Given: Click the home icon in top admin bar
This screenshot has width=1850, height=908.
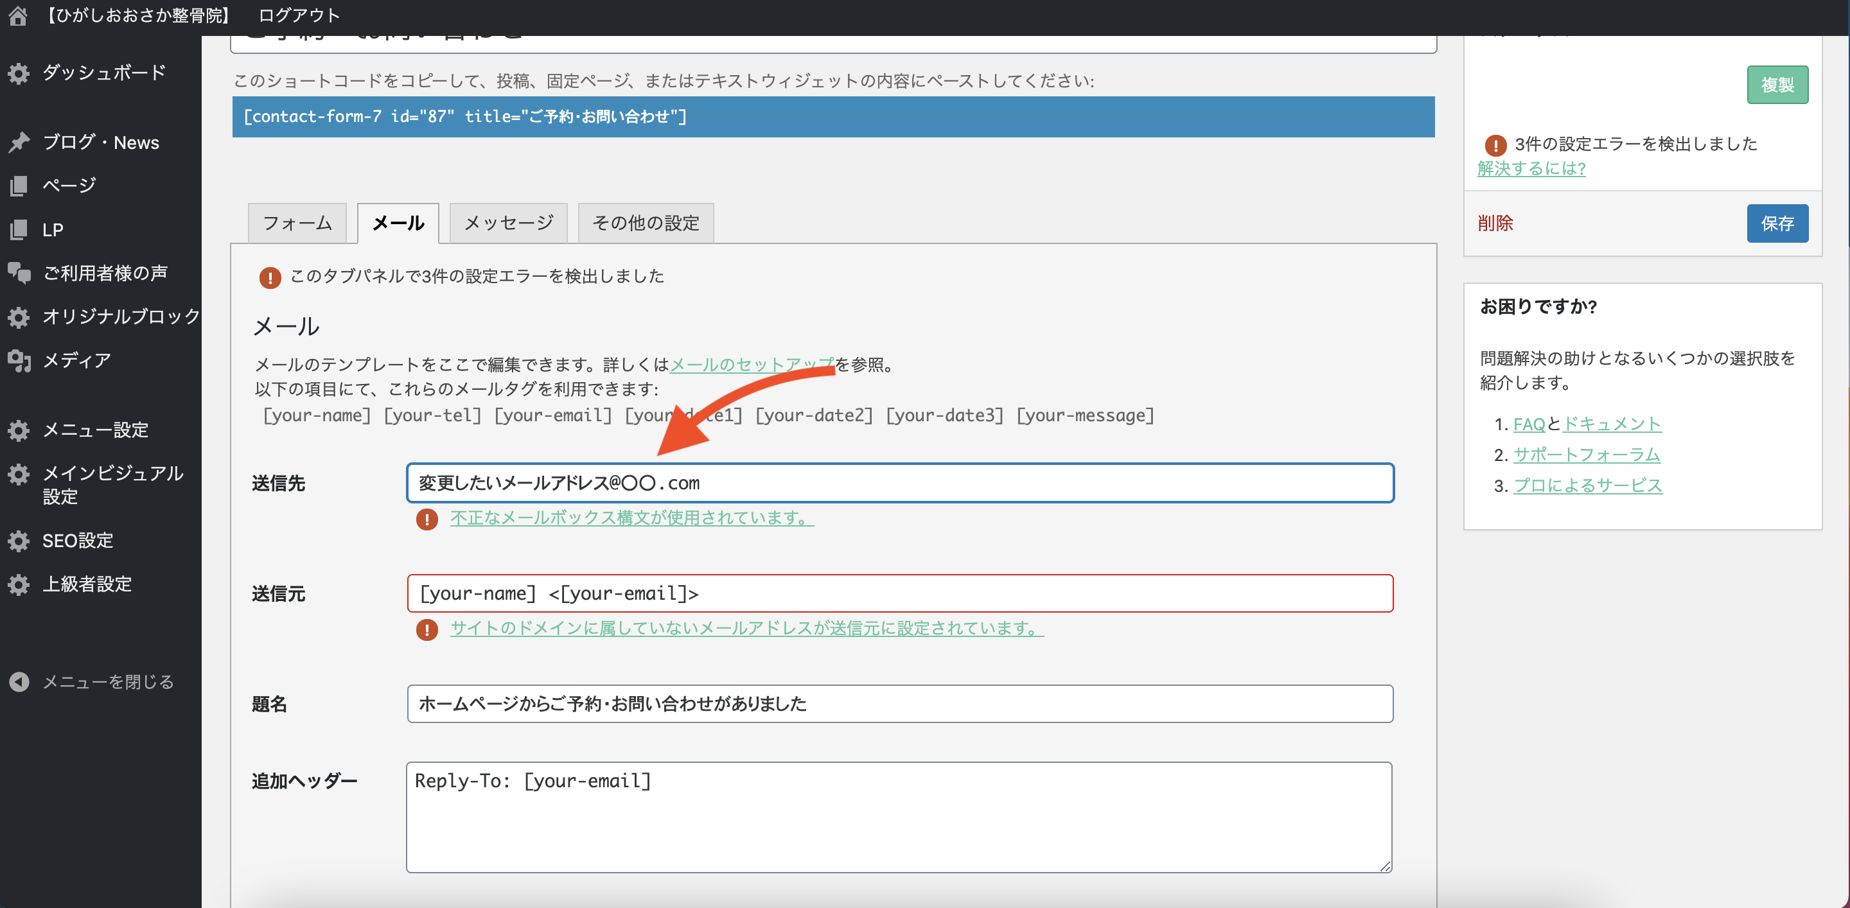Looking at the screenshot, I should (18, 16).
